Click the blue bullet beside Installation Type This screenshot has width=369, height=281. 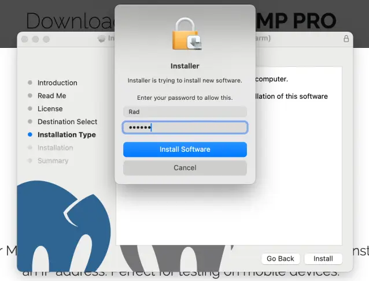coord(30,134)
